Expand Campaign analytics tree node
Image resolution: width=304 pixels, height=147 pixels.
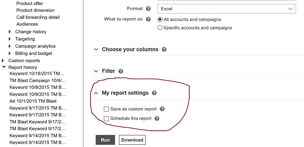[x=10, y=46]
